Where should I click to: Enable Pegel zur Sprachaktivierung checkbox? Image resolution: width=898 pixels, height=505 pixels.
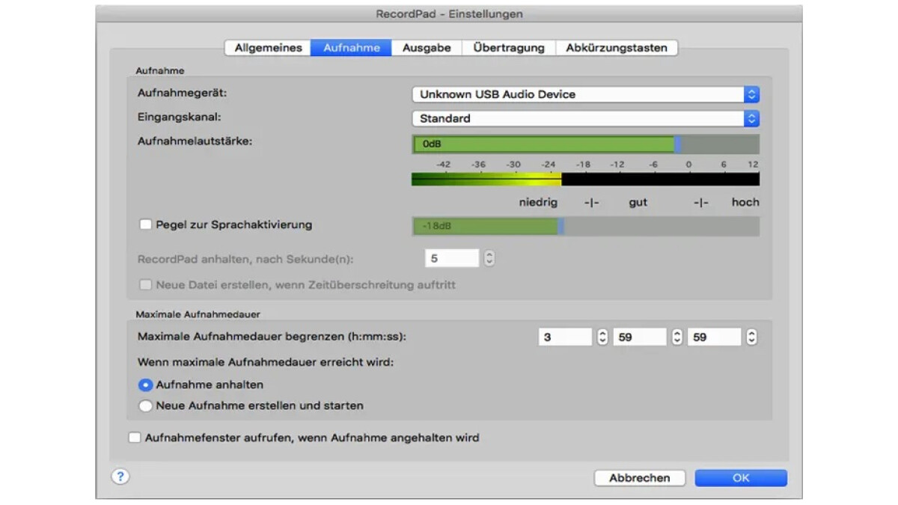146,224
